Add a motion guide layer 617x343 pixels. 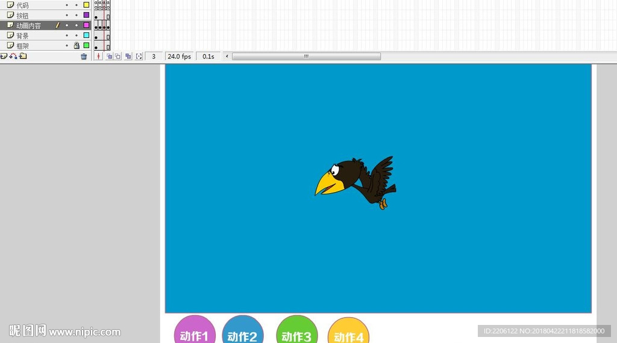click(x=13, y=56)
